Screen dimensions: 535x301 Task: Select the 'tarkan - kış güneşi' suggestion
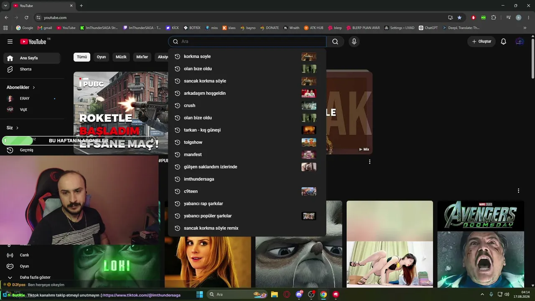[247, 130]
